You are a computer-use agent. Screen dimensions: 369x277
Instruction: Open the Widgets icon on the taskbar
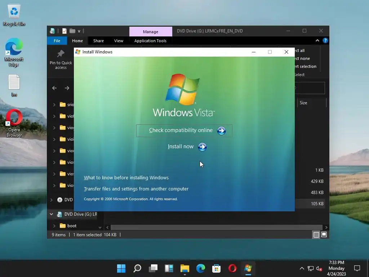tap(169, 268)
